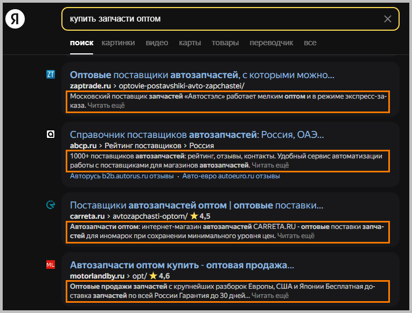Select the 'поиск' tab
This screenshot has width=412, height=313.
[x=81, y=43]
